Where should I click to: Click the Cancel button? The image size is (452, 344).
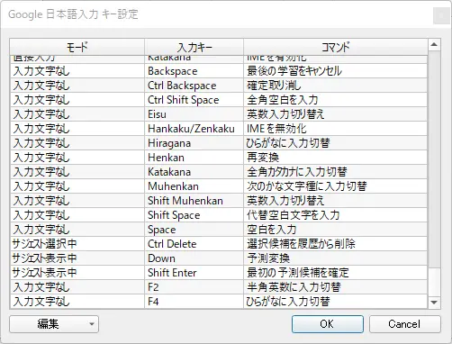404,324
